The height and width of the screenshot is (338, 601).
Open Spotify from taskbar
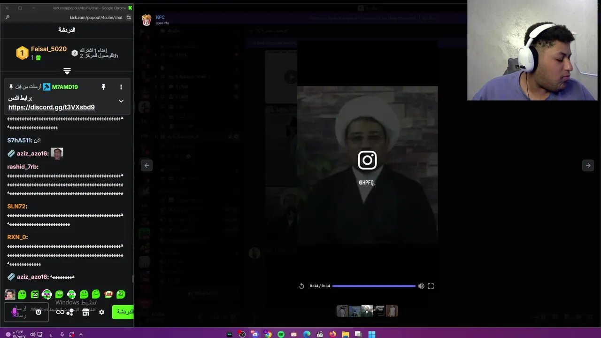pyautogui.click(x=281, y=334)
